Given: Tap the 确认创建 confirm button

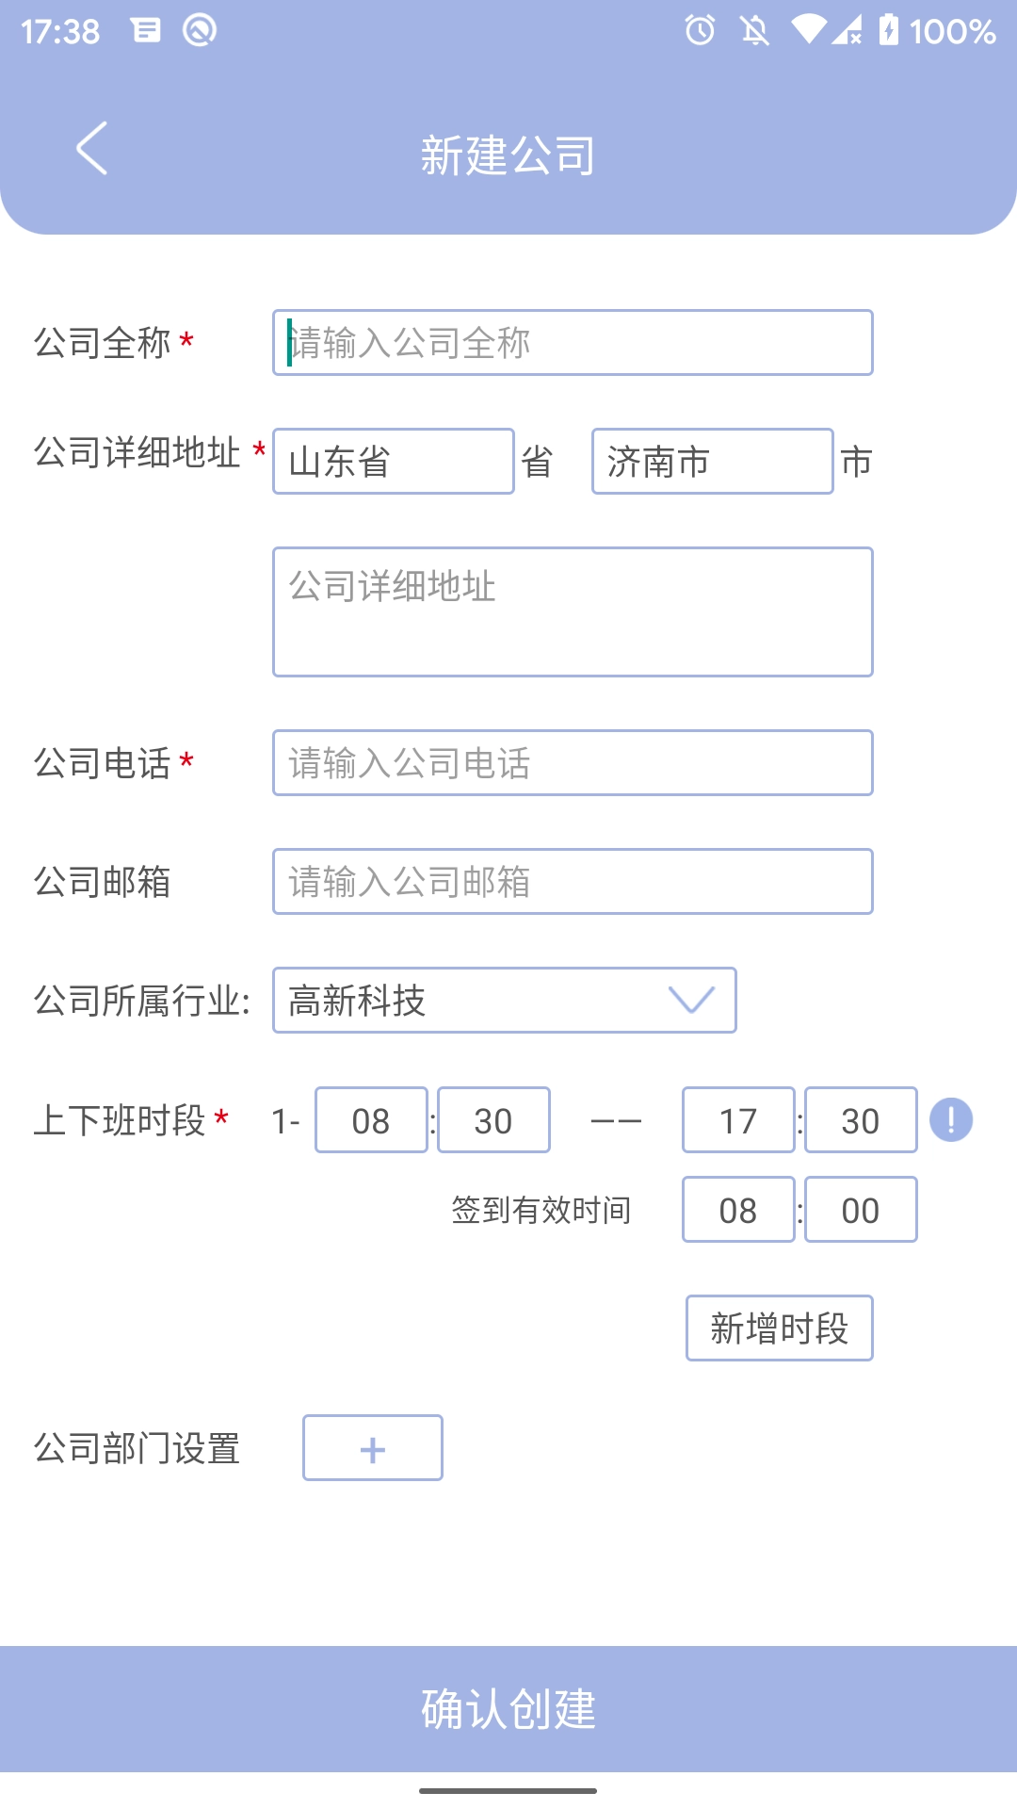Looking at the screenshot, I should click(508, 1712).
